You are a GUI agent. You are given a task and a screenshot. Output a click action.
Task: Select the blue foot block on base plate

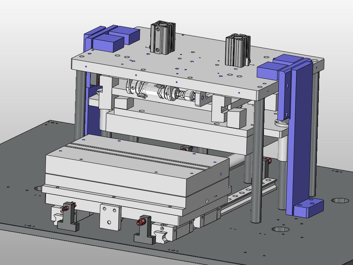click(309, 208)
